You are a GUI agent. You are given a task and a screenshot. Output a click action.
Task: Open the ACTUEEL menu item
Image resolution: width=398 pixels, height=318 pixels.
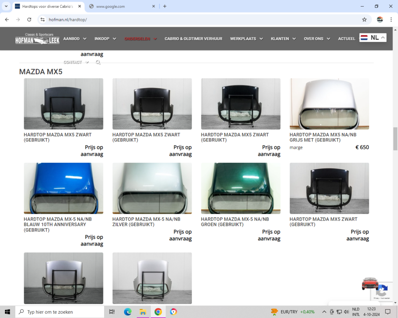tap(346, 38)
